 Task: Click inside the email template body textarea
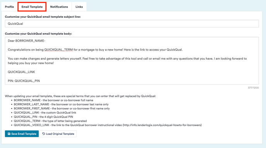[132, 61]
